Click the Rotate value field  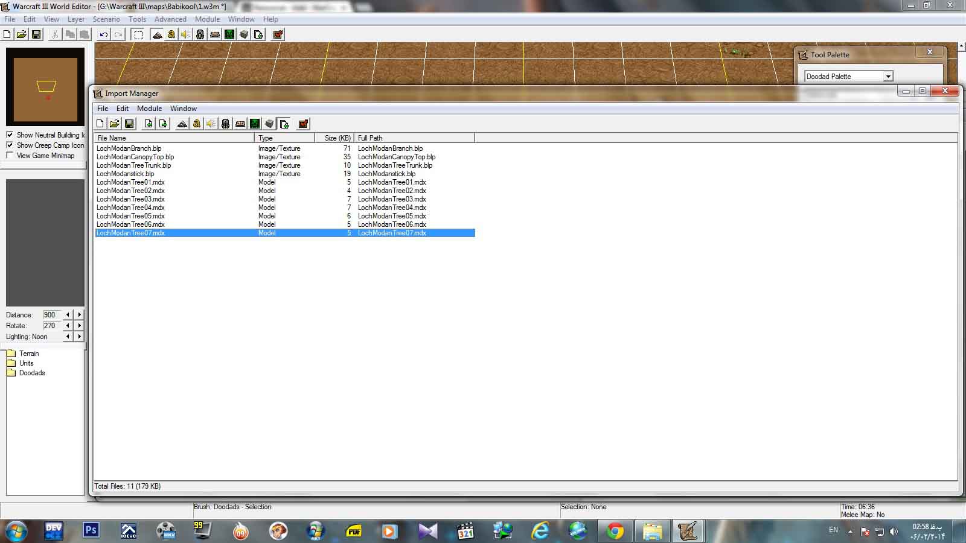pyautogui.click(x=51, y=325)
